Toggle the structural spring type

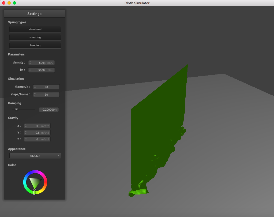click(35, 29)
